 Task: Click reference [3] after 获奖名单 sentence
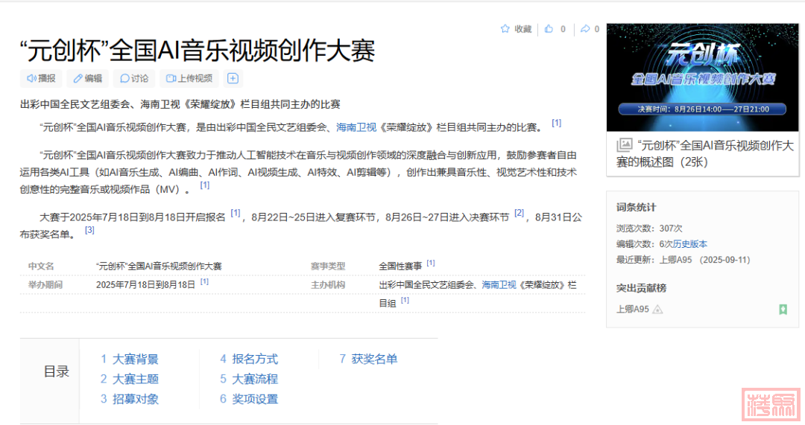(89, 231)
